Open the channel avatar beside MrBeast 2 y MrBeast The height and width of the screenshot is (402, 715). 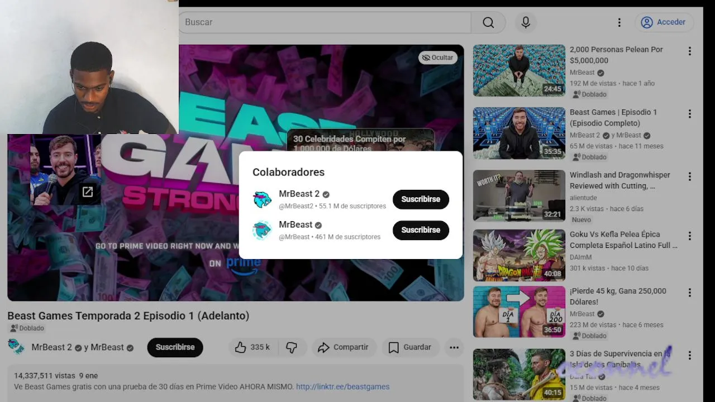click(16, 347)
